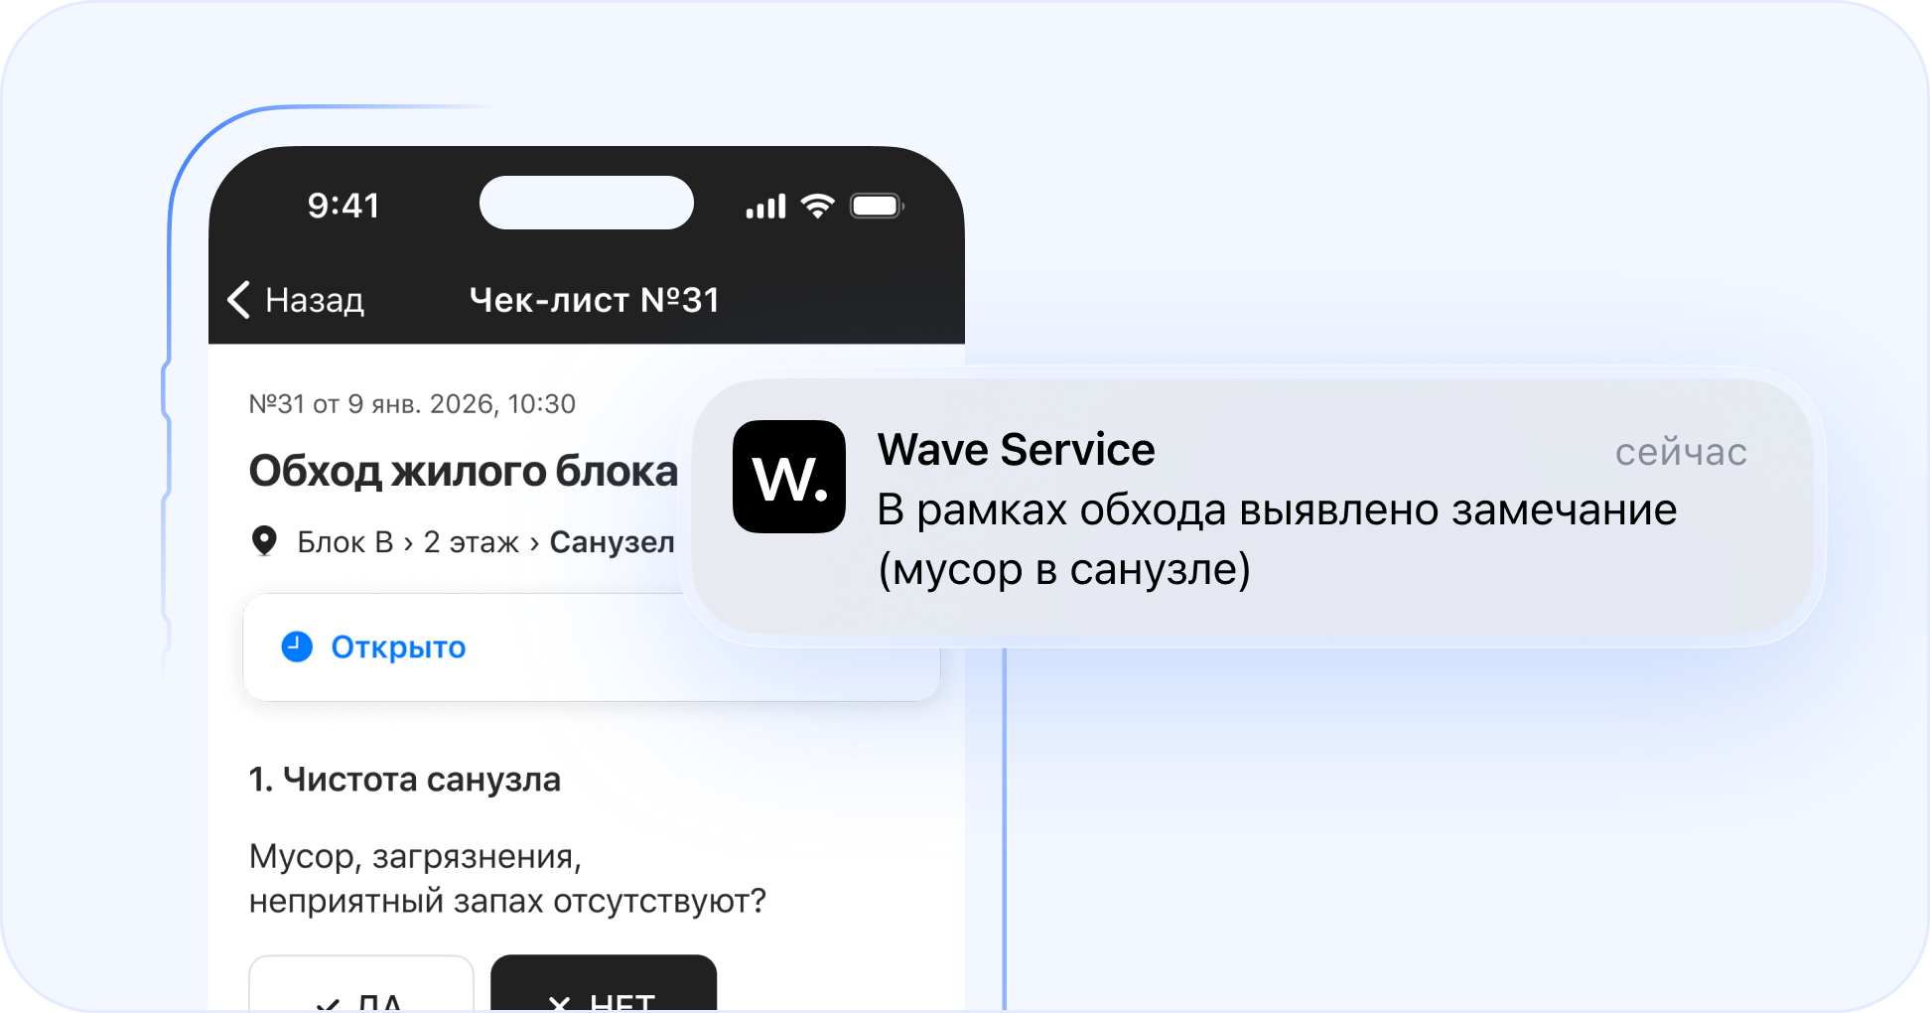
Task: Tap the сейчас timestamp in notification
Action: (x=1681, y=452)
